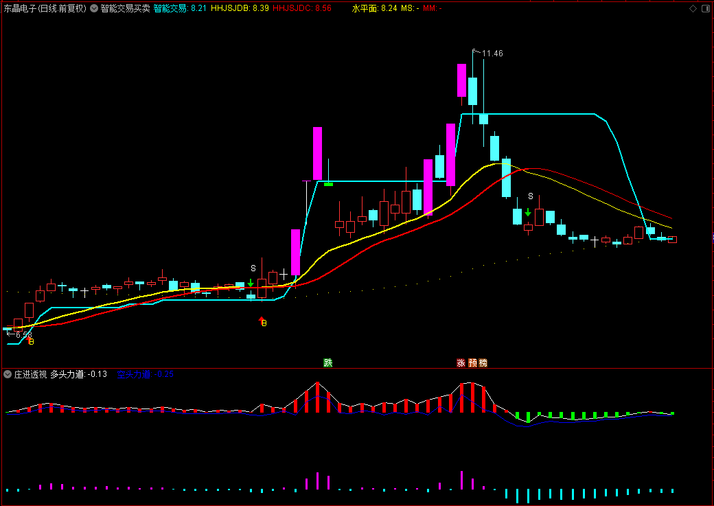714x506 pixels.
Task: Select the 智能交易: 8.21 value
Action: click(x=180, y=8)
